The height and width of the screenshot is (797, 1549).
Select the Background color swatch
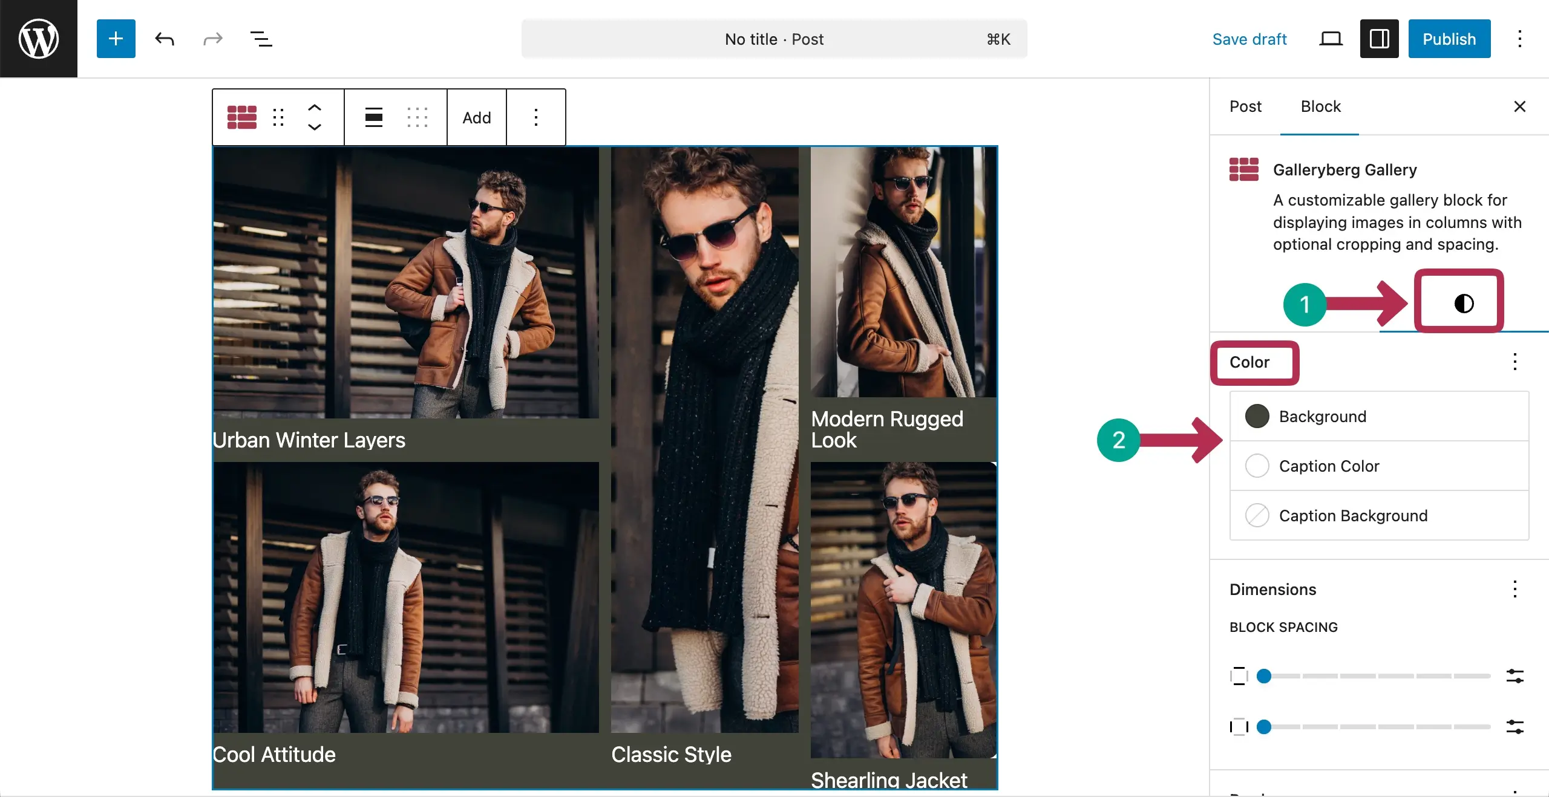pos(1257,416)
